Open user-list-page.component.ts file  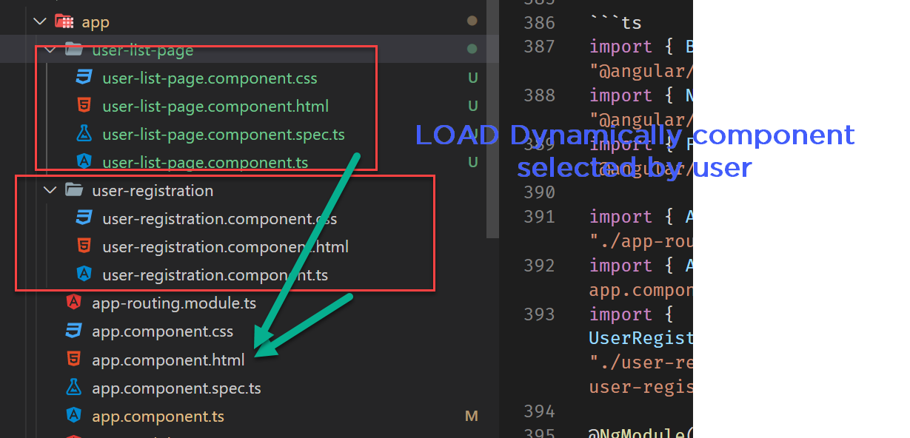(x=205, y=162)
